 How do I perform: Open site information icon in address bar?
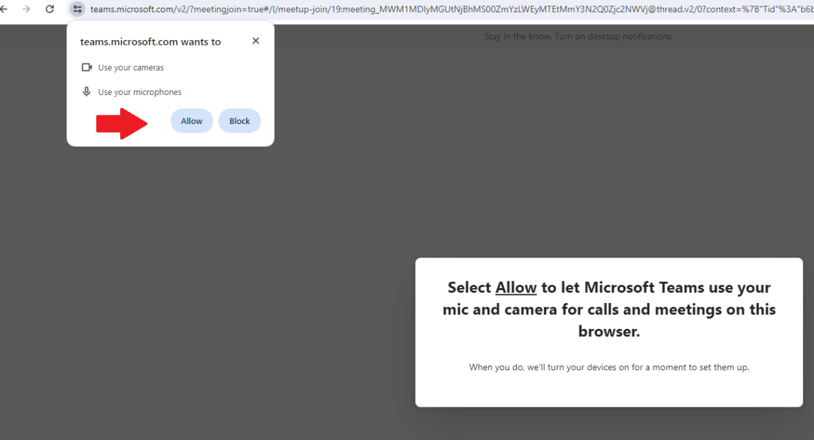click(x=77, y=9)
